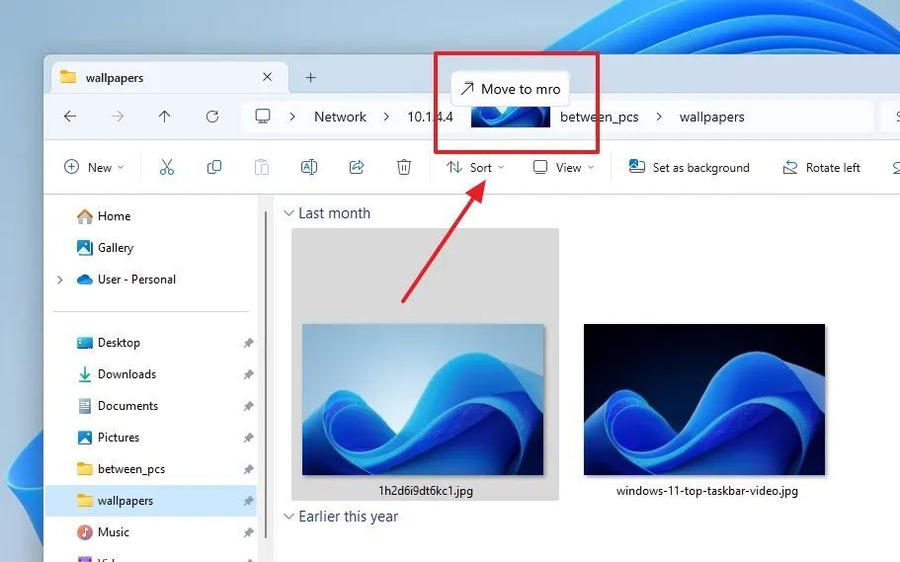Click the PC monitor icon in address bar

pos(263,117)
